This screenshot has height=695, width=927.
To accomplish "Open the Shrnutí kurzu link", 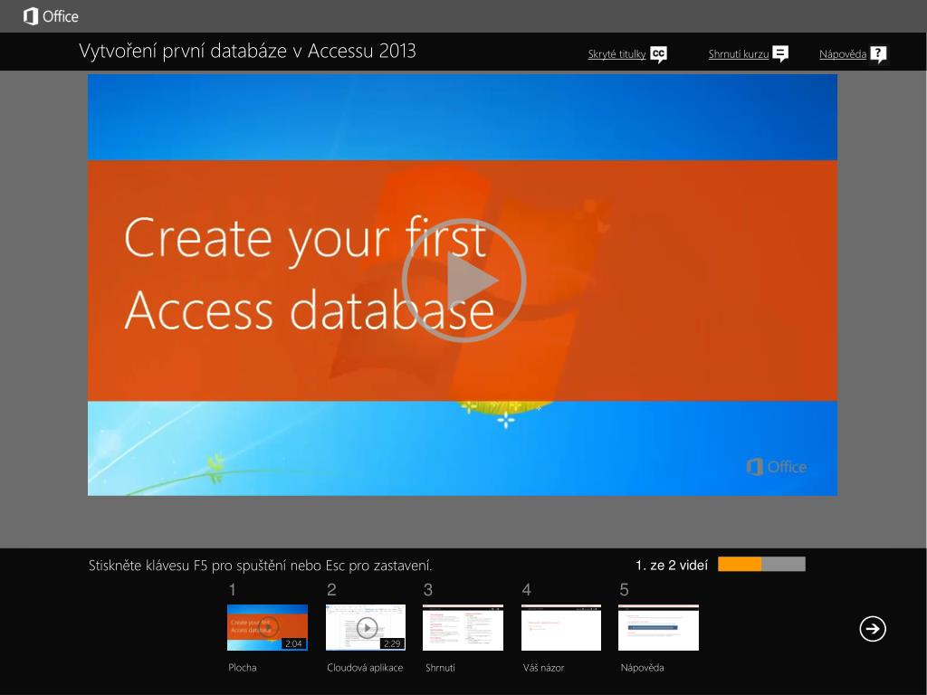I will pos(739,53).
